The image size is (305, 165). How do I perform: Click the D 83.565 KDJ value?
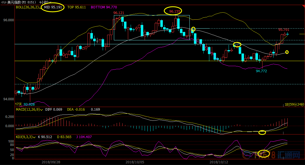pos(64,137)
